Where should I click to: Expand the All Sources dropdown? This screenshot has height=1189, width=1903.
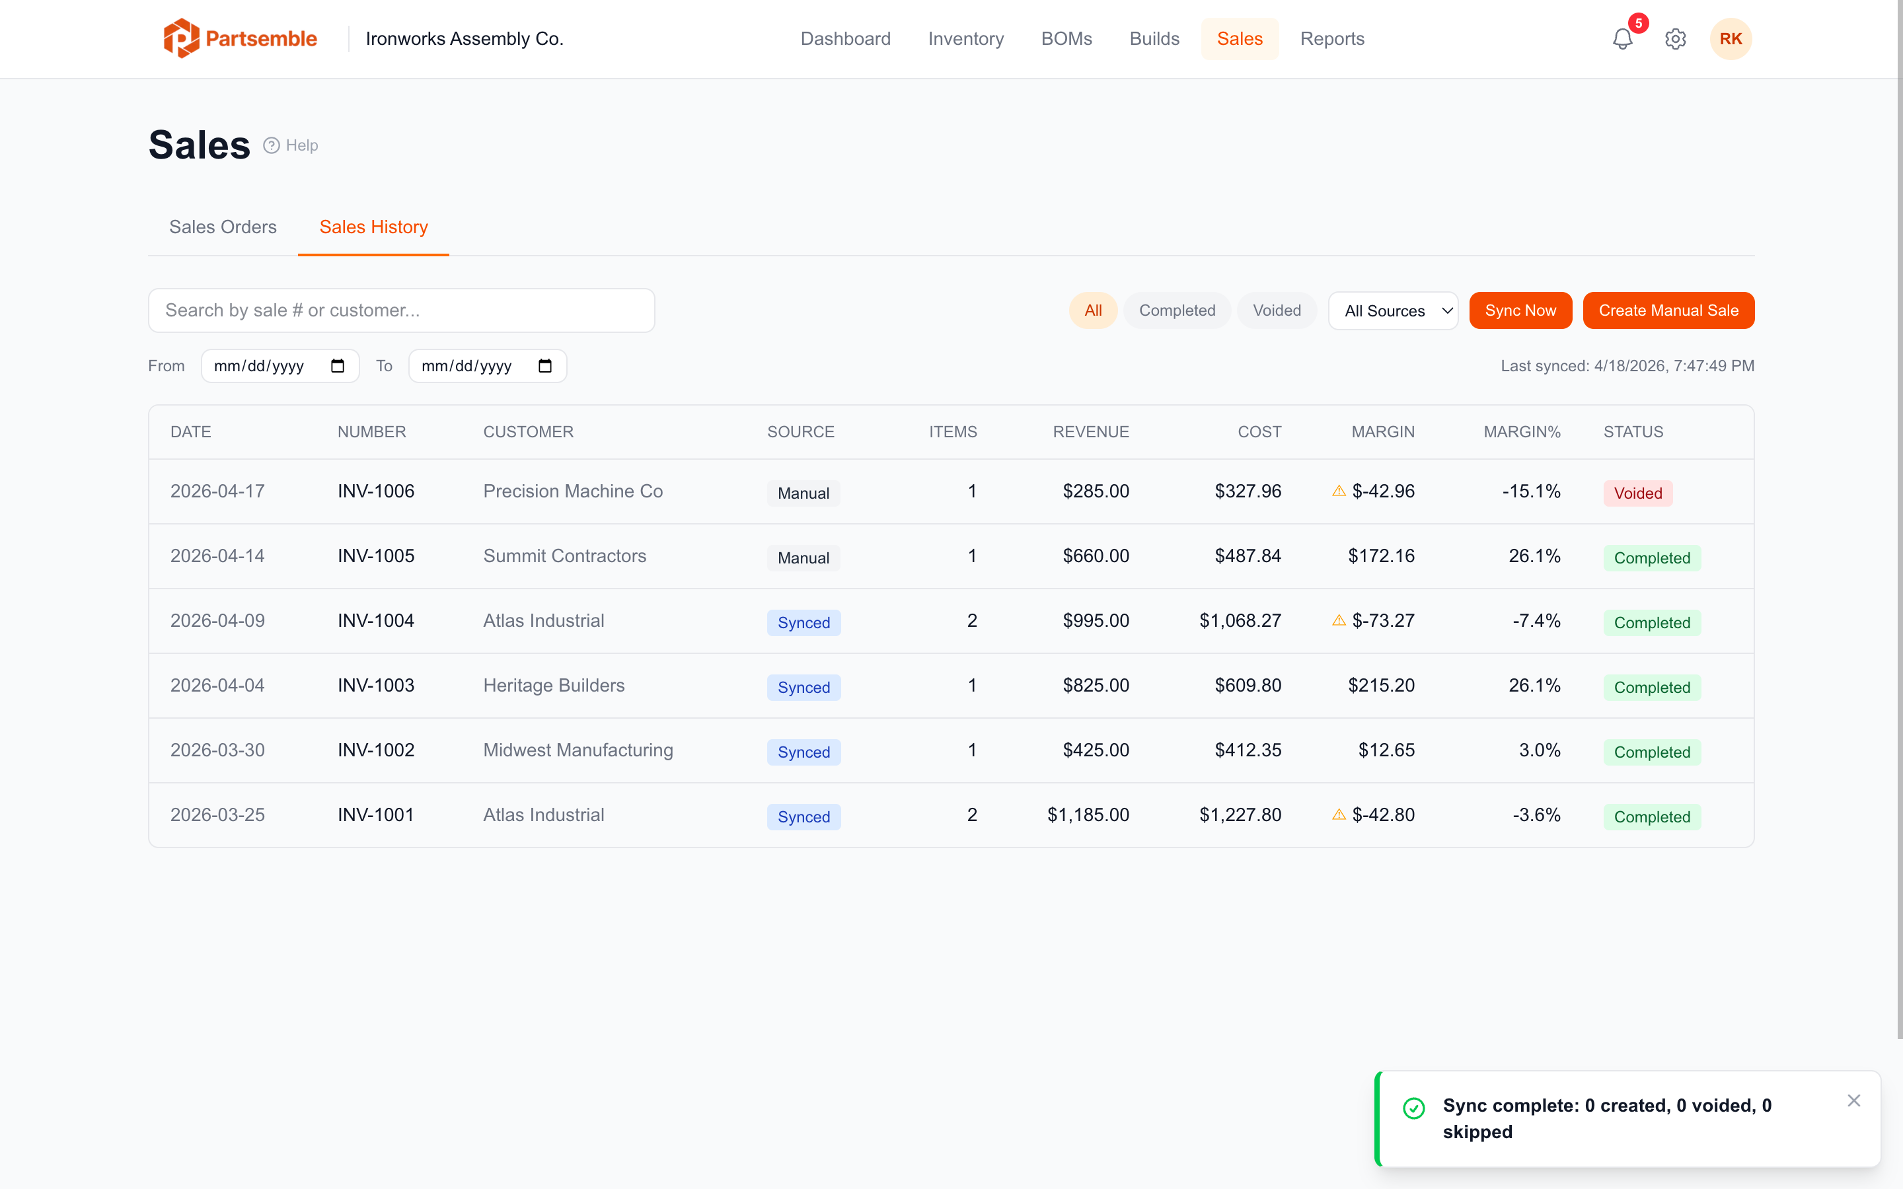click(x=1394, y=310)
